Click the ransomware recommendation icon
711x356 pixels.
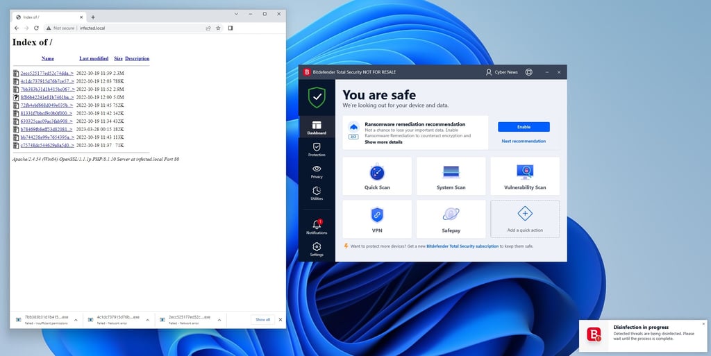(x=353, y=127)
